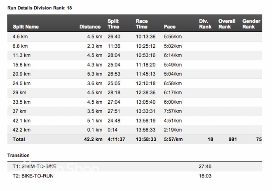Select the 15.6 km split name
Viewport: 272px width, 191px height.
pyautogui.click(x=21, y=65)
